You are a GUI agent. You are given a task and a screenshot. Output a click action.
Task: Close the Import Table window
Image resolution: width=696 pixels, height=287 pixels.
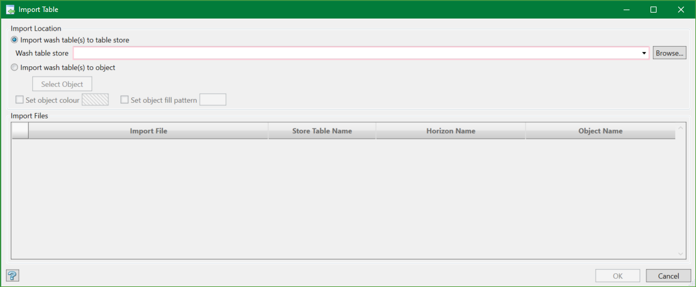[681, 10]
